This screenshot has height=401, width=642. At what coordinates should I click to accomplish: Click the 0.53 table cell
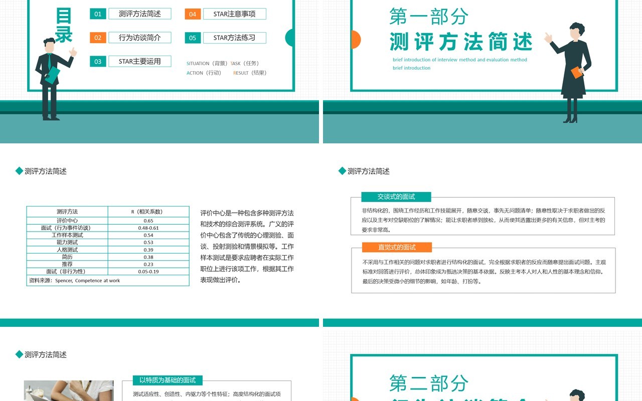pyautogui.click(x=148, y=242)
